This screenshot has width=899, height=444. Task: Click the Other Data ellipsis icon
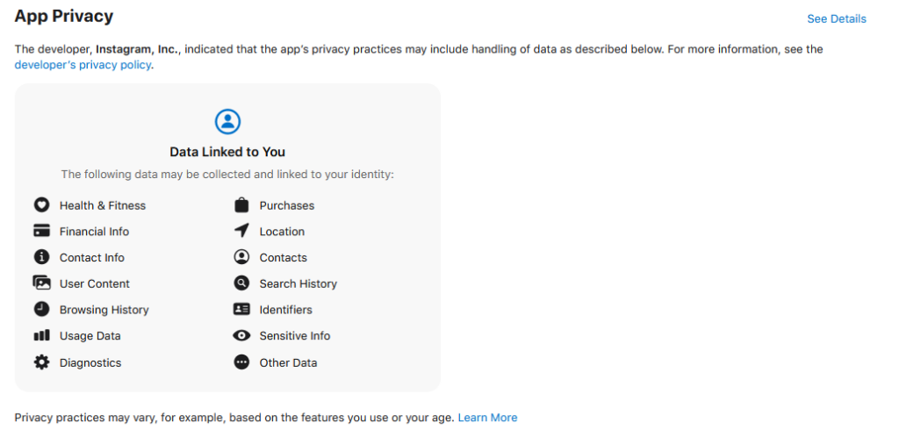241,362
